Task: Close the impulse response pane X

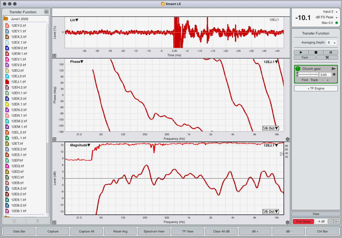Action: [54, 56]
